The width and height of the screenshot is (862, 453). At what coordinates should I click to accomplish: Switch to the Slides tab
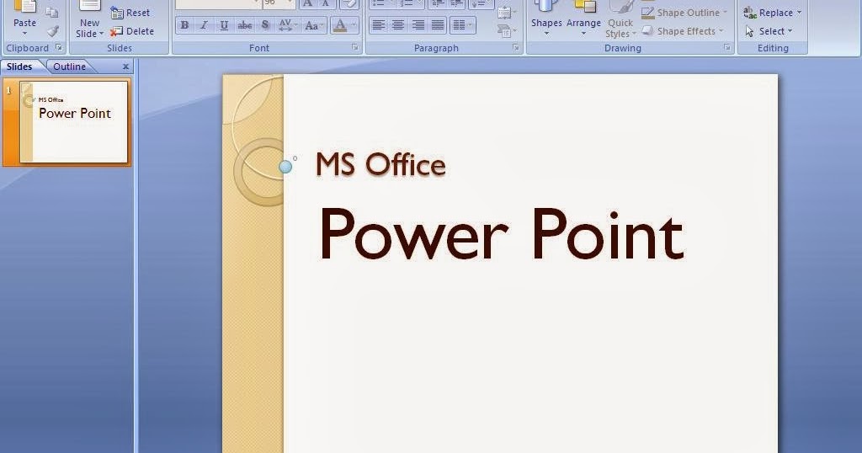20,67
